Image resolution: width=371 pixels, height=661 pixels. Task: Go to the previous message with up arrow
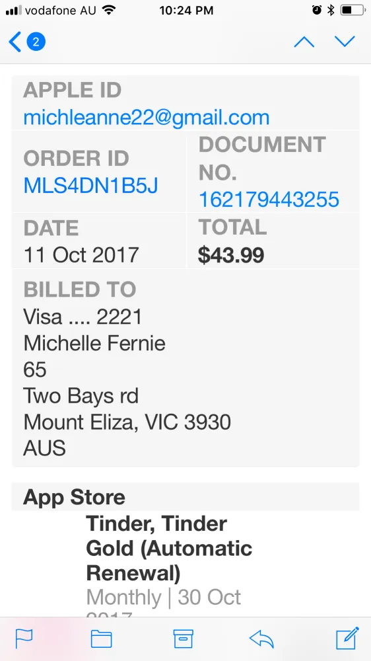click(304, 42)
